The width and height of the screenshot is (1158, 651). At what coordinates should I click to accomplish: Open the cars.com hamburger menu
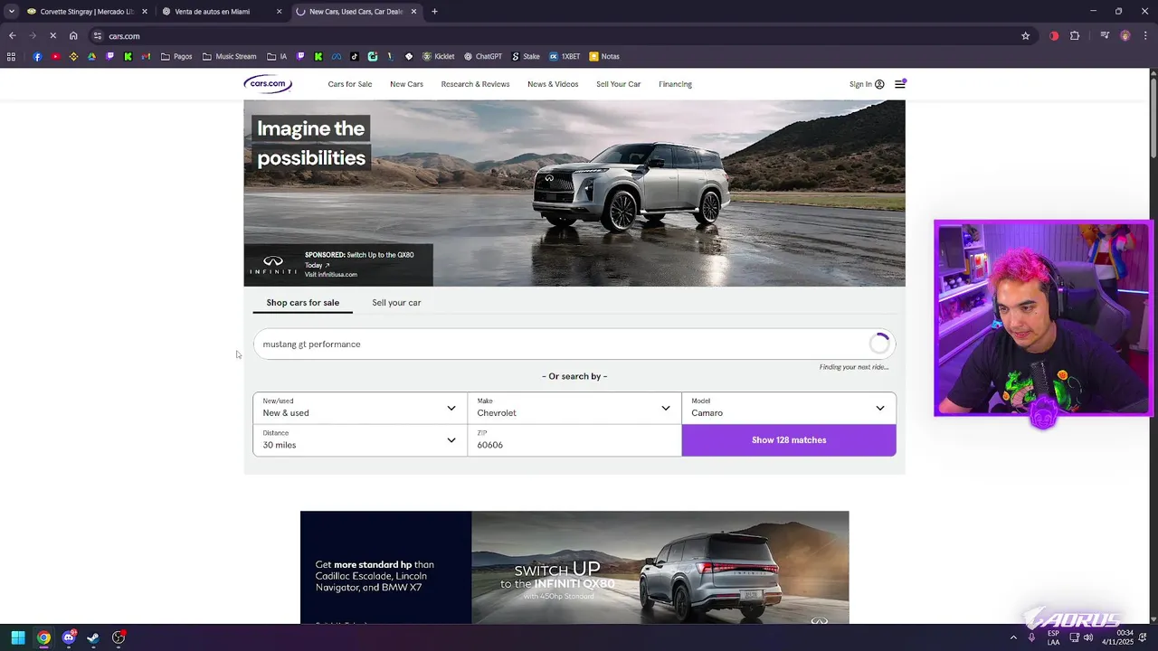[900, 84]
